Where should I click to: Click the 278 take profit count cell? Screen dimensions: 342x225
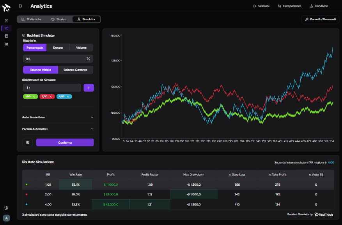pos(277,185)
